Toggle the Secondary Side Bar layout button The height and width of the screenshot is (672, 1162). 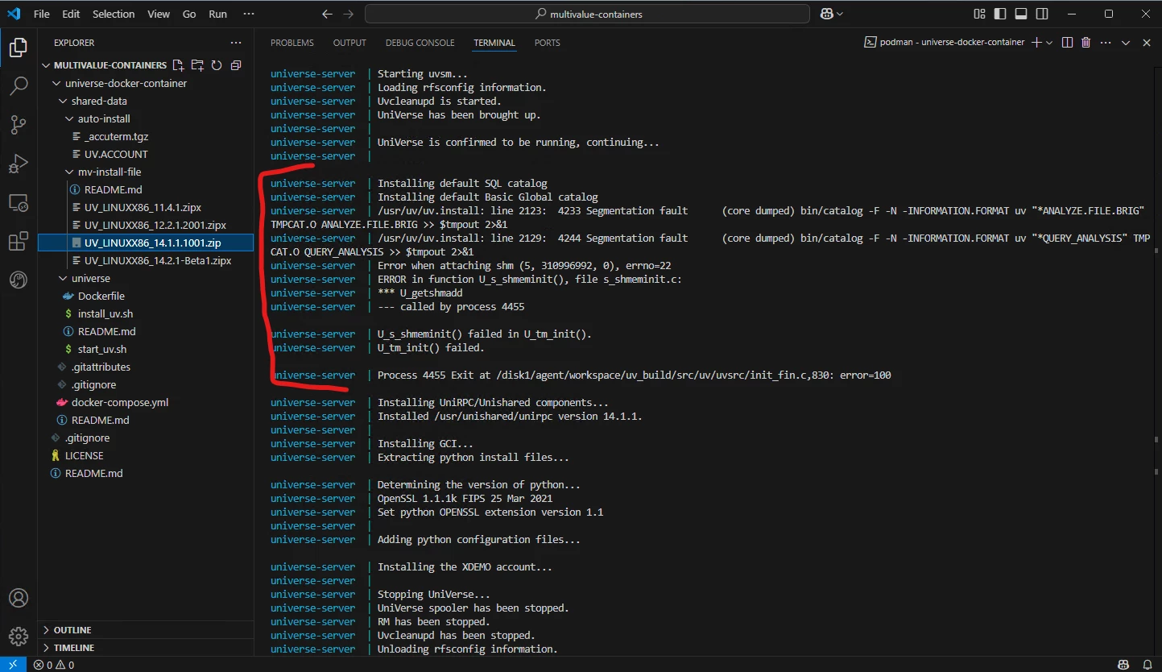pyautogui.click(x=1042, y=14)
